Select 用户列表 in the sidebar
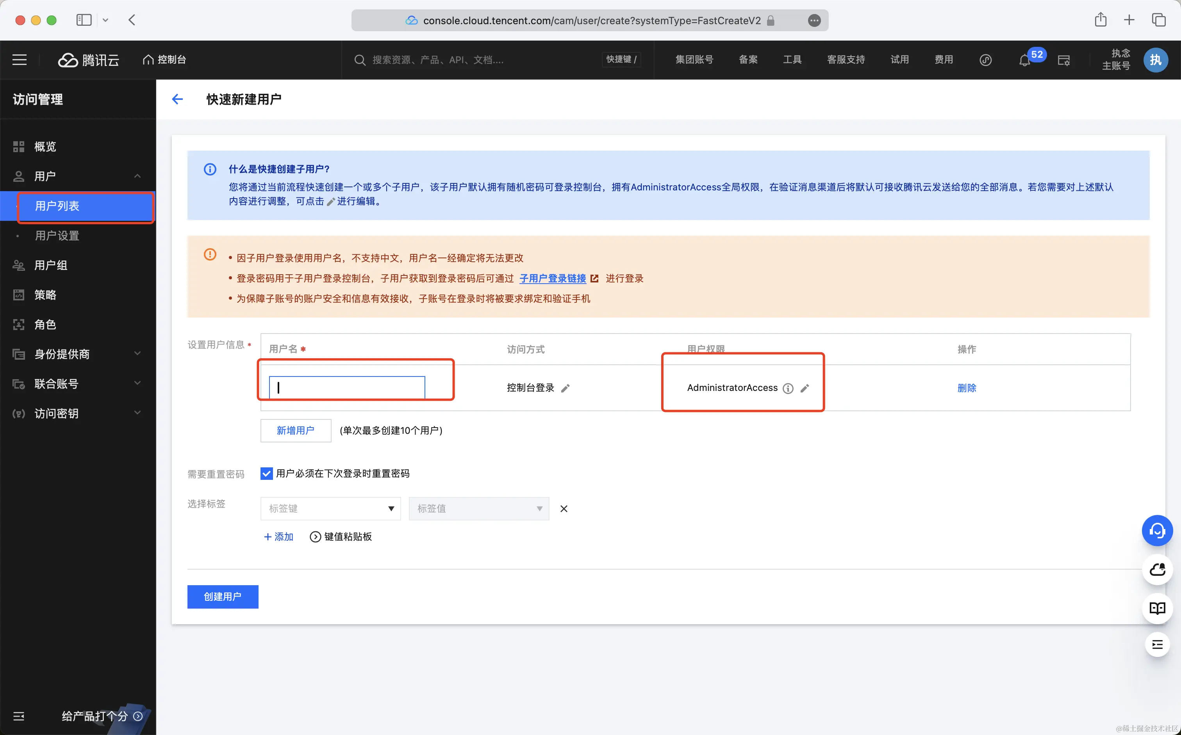This screenshot has height=735, width=1181. click(x=78, y=206)
